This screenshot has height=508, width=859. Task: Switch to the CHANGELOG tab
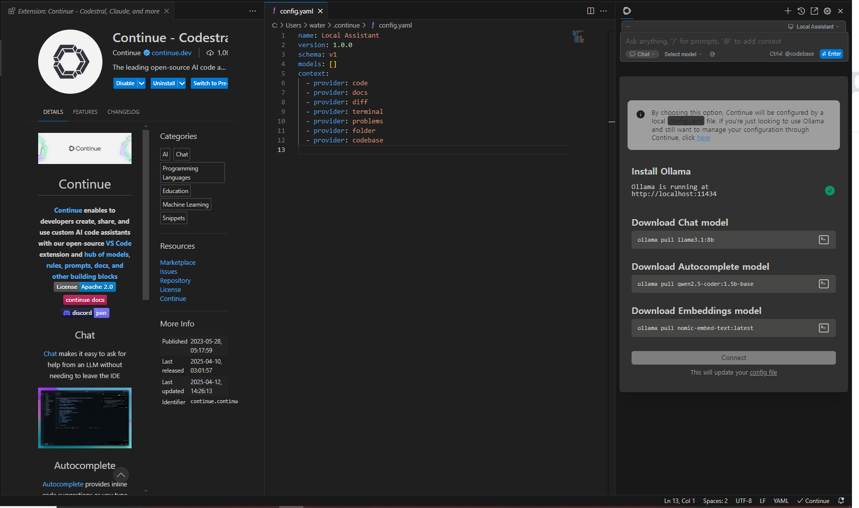(x=124, y=112)
